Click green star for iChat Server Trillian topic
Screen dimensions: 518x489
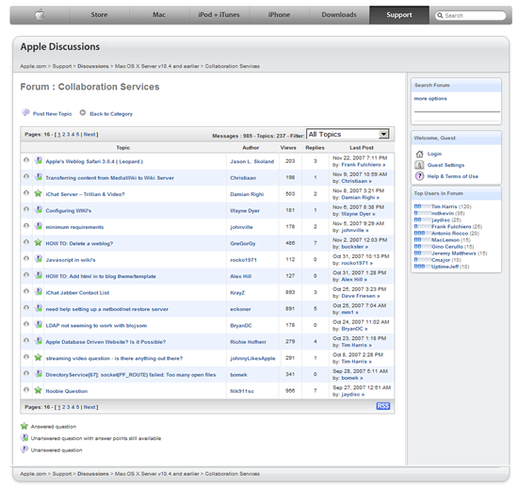coord(39,193)
